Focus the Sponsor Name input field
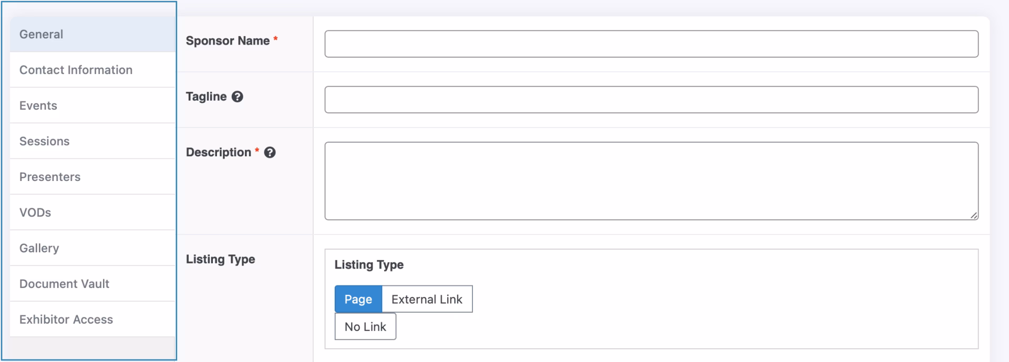 [x=651, y=44]
